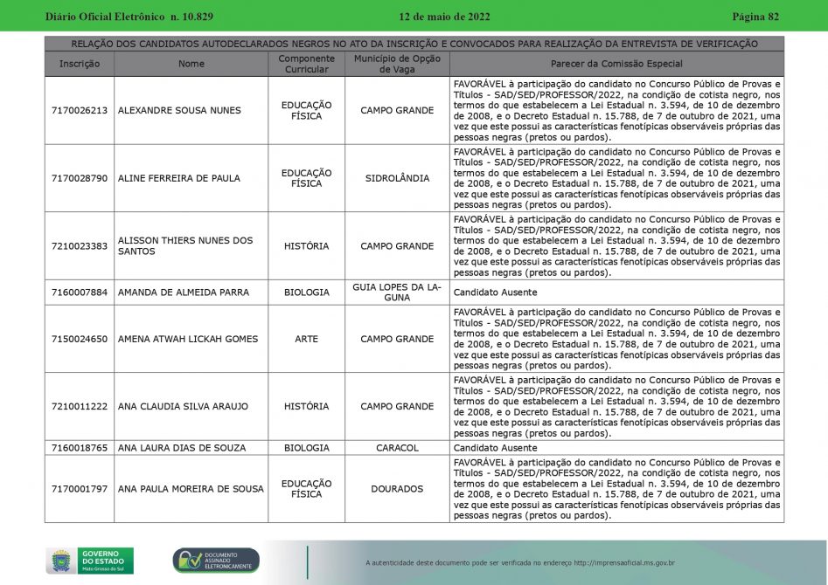Image resolution: width=828 pixels, height=585 pixels.
Task: Click the name ALEXANDRE SOUSA NUNES
Action: tap(179, 111)
